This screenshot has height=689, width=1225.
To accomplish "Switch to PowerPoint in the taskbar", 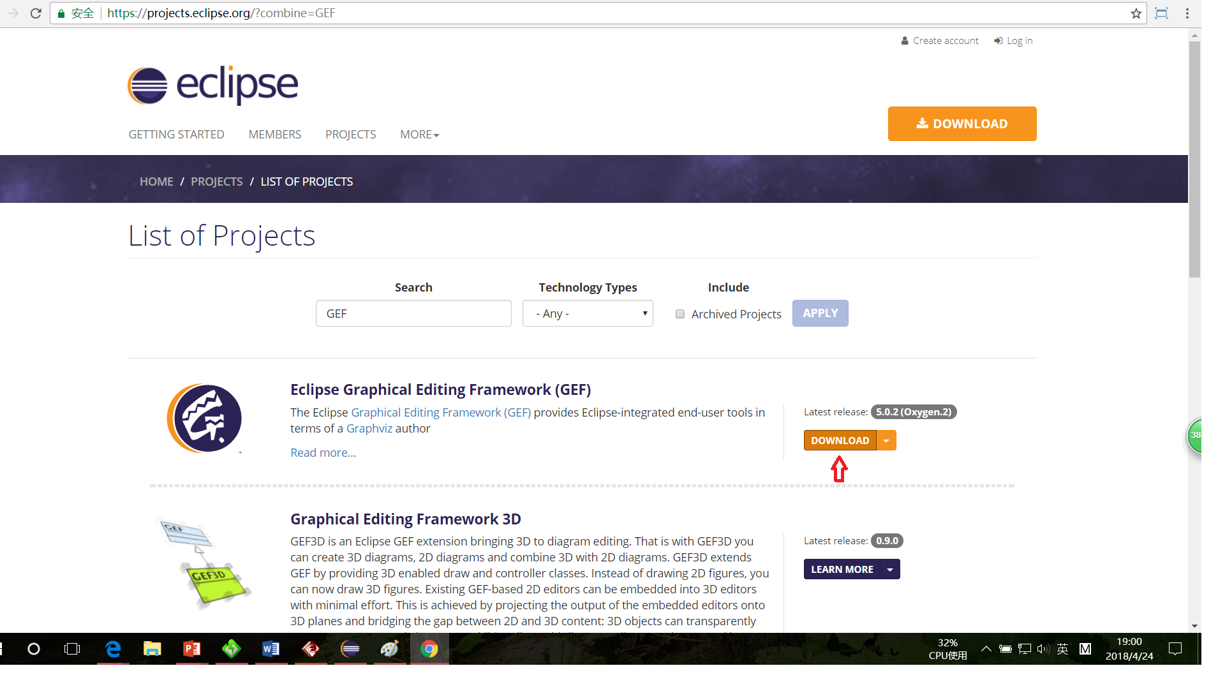I will pos(192,649).
